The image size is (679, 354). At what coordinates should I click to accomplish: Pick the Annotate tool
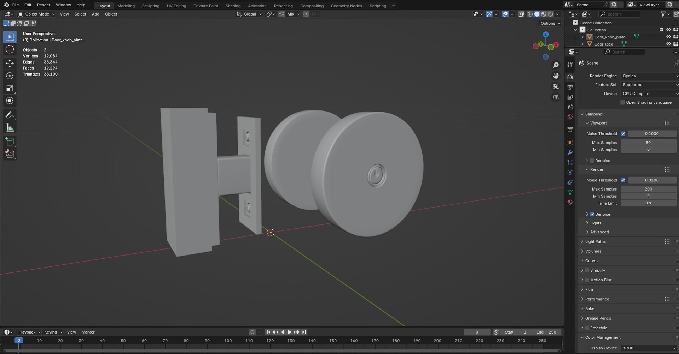pos(10,115)
